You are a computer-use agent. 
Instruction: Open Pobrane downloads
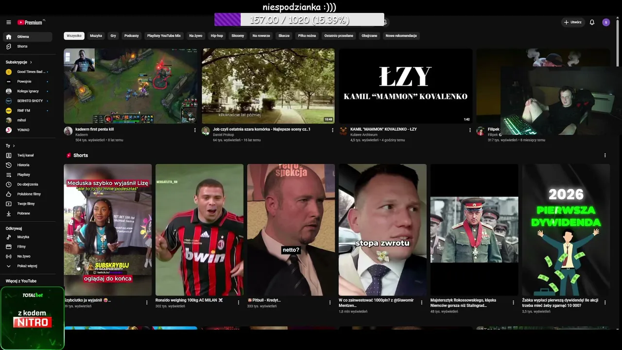pyautogui.click(x=28, y=214)
